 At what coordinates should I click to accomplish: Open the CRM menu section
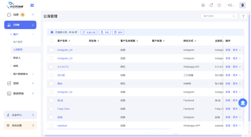point(20,25)
